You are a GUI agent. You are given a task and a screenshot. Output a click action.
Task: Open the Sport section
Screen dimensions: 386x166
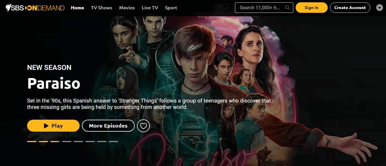(x=171, y=8)
